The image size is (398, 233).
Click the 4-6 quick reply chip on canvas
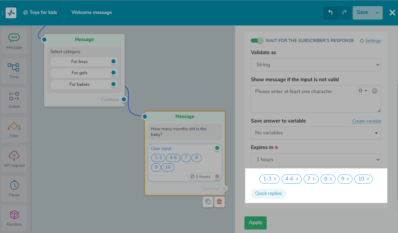(x=173, y=158)
